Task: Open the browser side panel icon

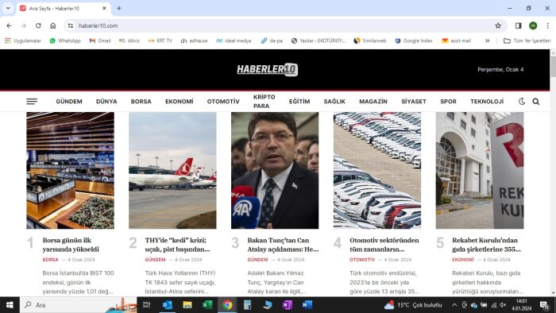Action: [518, 25]
